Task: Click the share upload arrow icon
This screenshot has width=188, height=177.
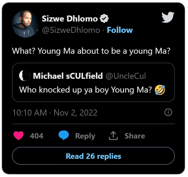Action: click(113, 136)
